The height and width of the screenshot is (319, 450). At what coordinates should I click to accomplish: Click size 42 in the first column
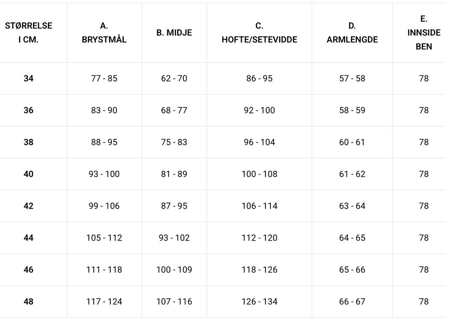tap(28, 206)
